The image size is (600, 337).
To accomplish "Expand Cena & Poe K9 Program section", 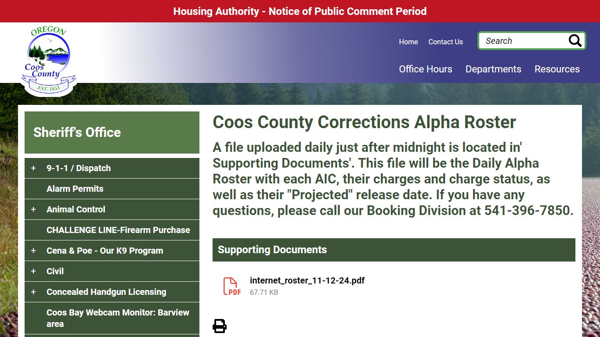I will [33, 251].
